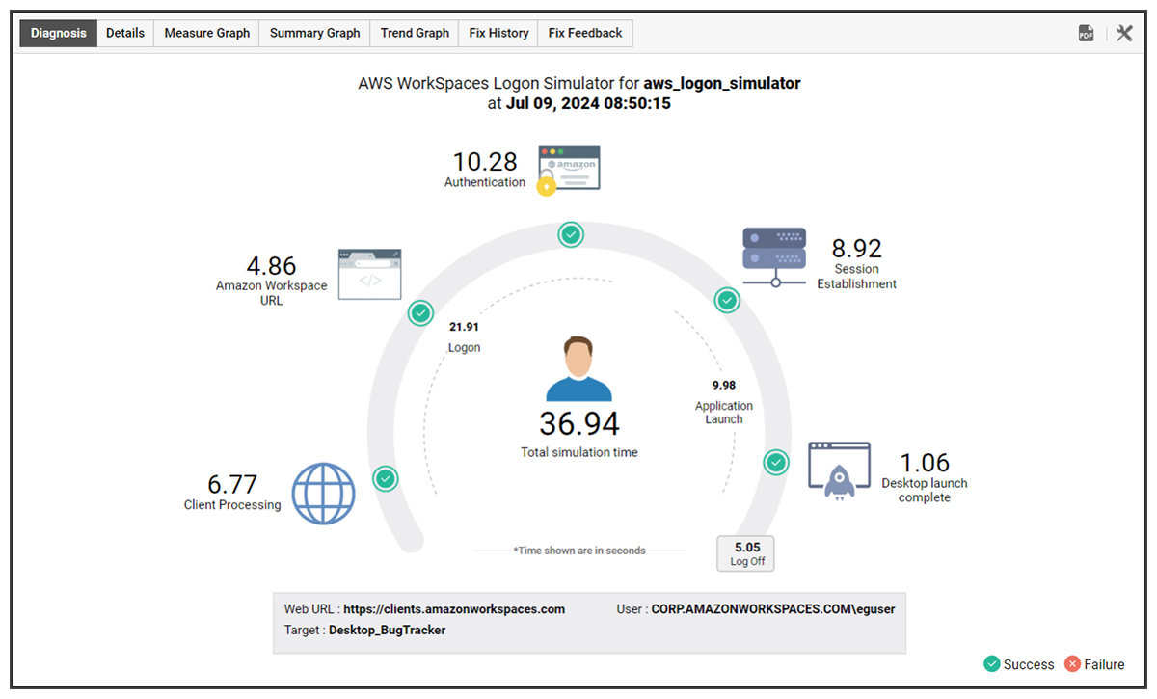
Task: Click the user avatar in the center
Action: click(578, 369)
